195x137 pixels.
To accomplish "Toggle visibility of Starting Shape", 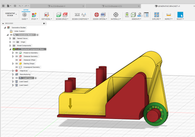I will click(17, 64).
